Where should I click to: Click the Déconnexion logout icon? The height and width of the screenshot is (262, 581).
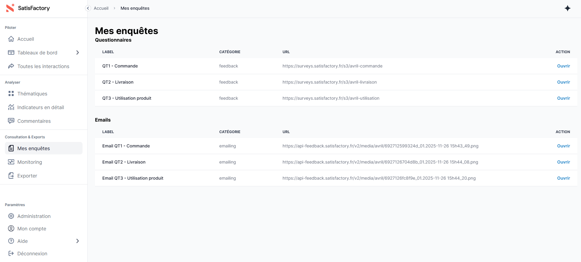point(11,253)
